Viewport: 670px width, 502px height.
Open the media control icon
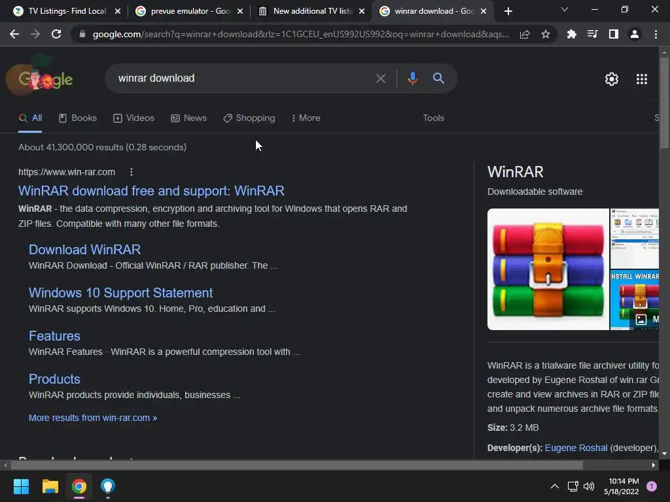tap(592, 34)
